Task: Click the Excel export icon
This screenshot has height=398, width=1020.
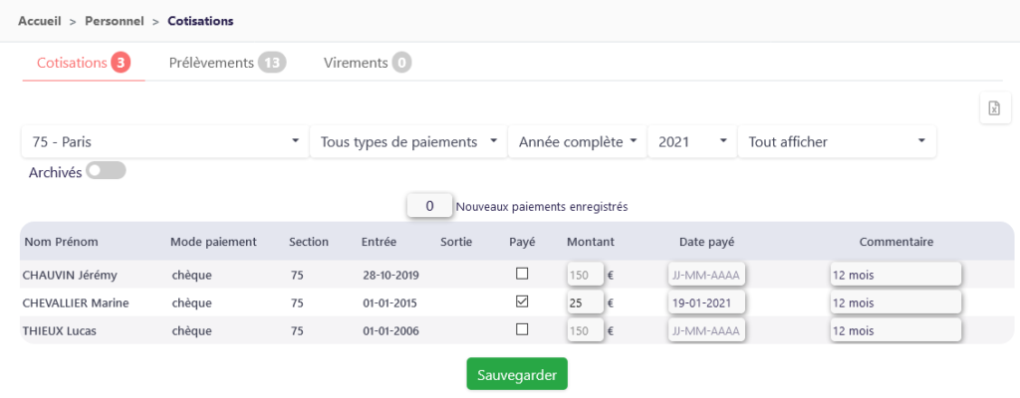Action: pos(995,108)
